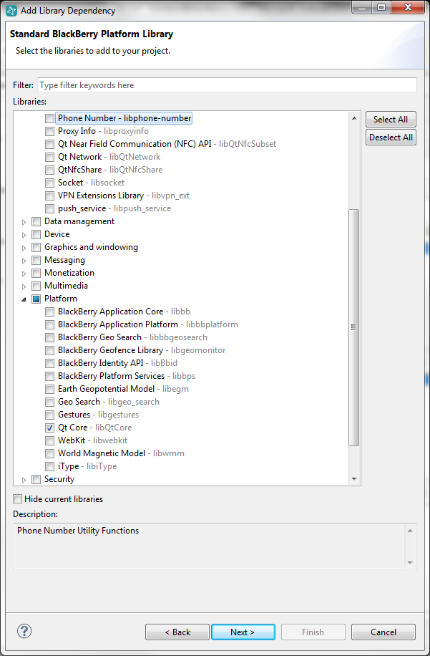Check the Device category checkbox
This screenshot has width=430, height=656.
36,234
